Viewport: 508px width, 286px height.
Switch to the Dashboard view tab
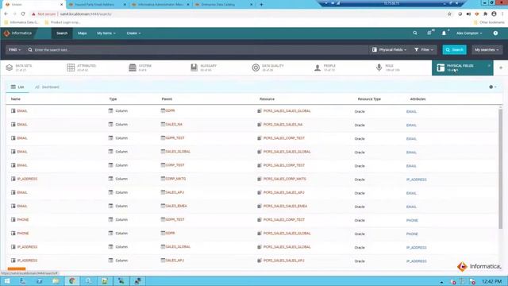tap(47, 87)
